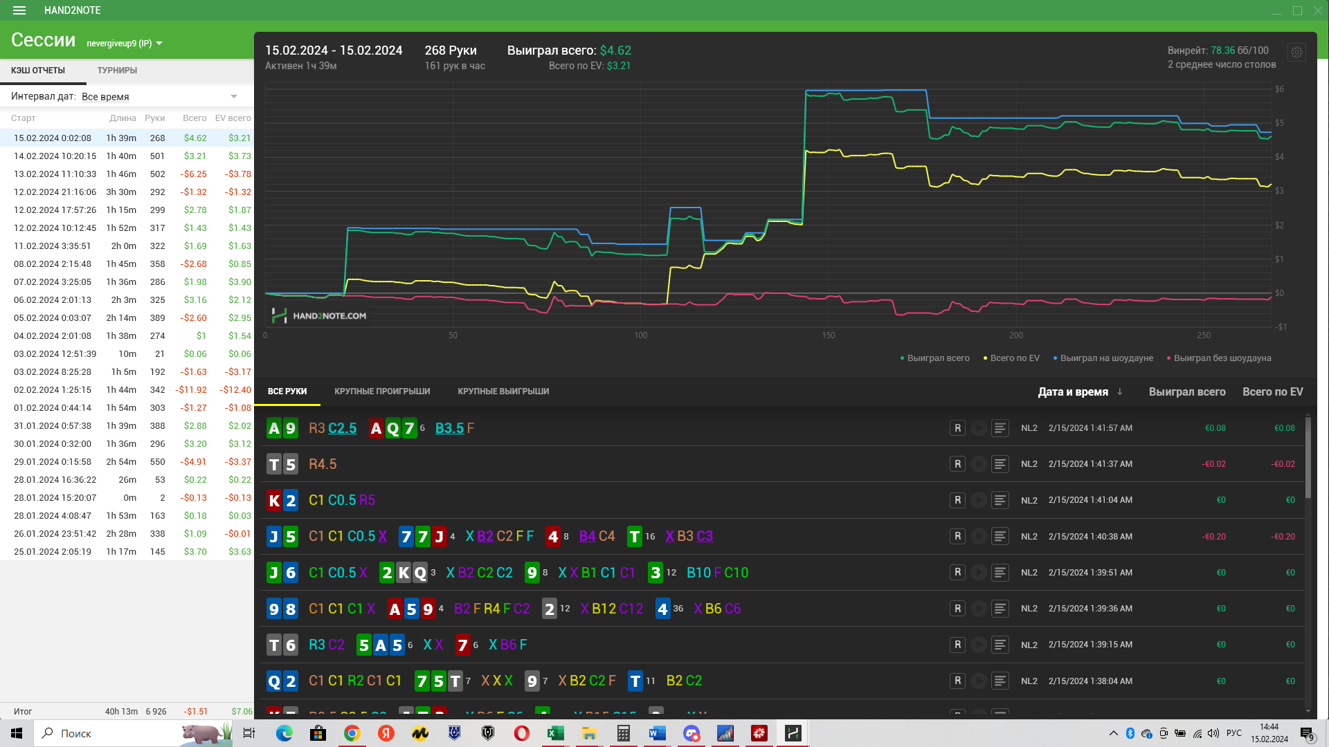Click replay R icon for T6 hand
Viewport: 1329px width, 747px height.
pyautogui.click(x=957, y=645)
